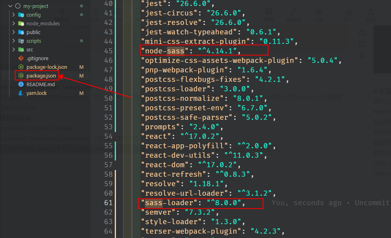
Task: Click the scripts folder icon
Action: [21, 41]
